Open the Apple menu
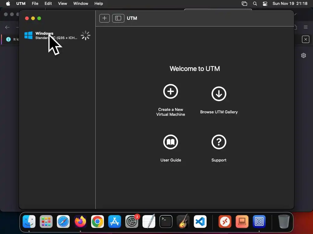This screenshot has width=313, height=234. [8, 4]
